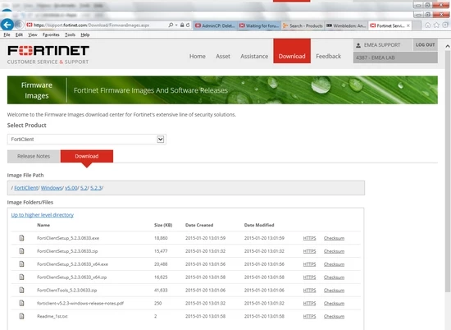The width and height of the screenshot is (451, 330).
Task: Switch to the AdminCP browser tab
Action: point(215,25)
